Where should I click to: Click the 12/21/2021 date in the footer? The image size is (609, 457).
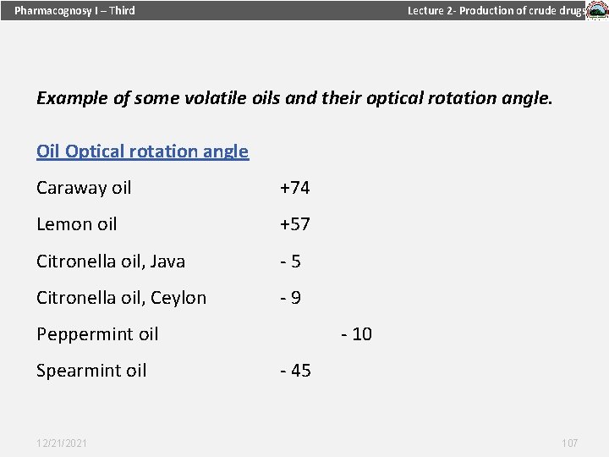(x=62, y=443)
